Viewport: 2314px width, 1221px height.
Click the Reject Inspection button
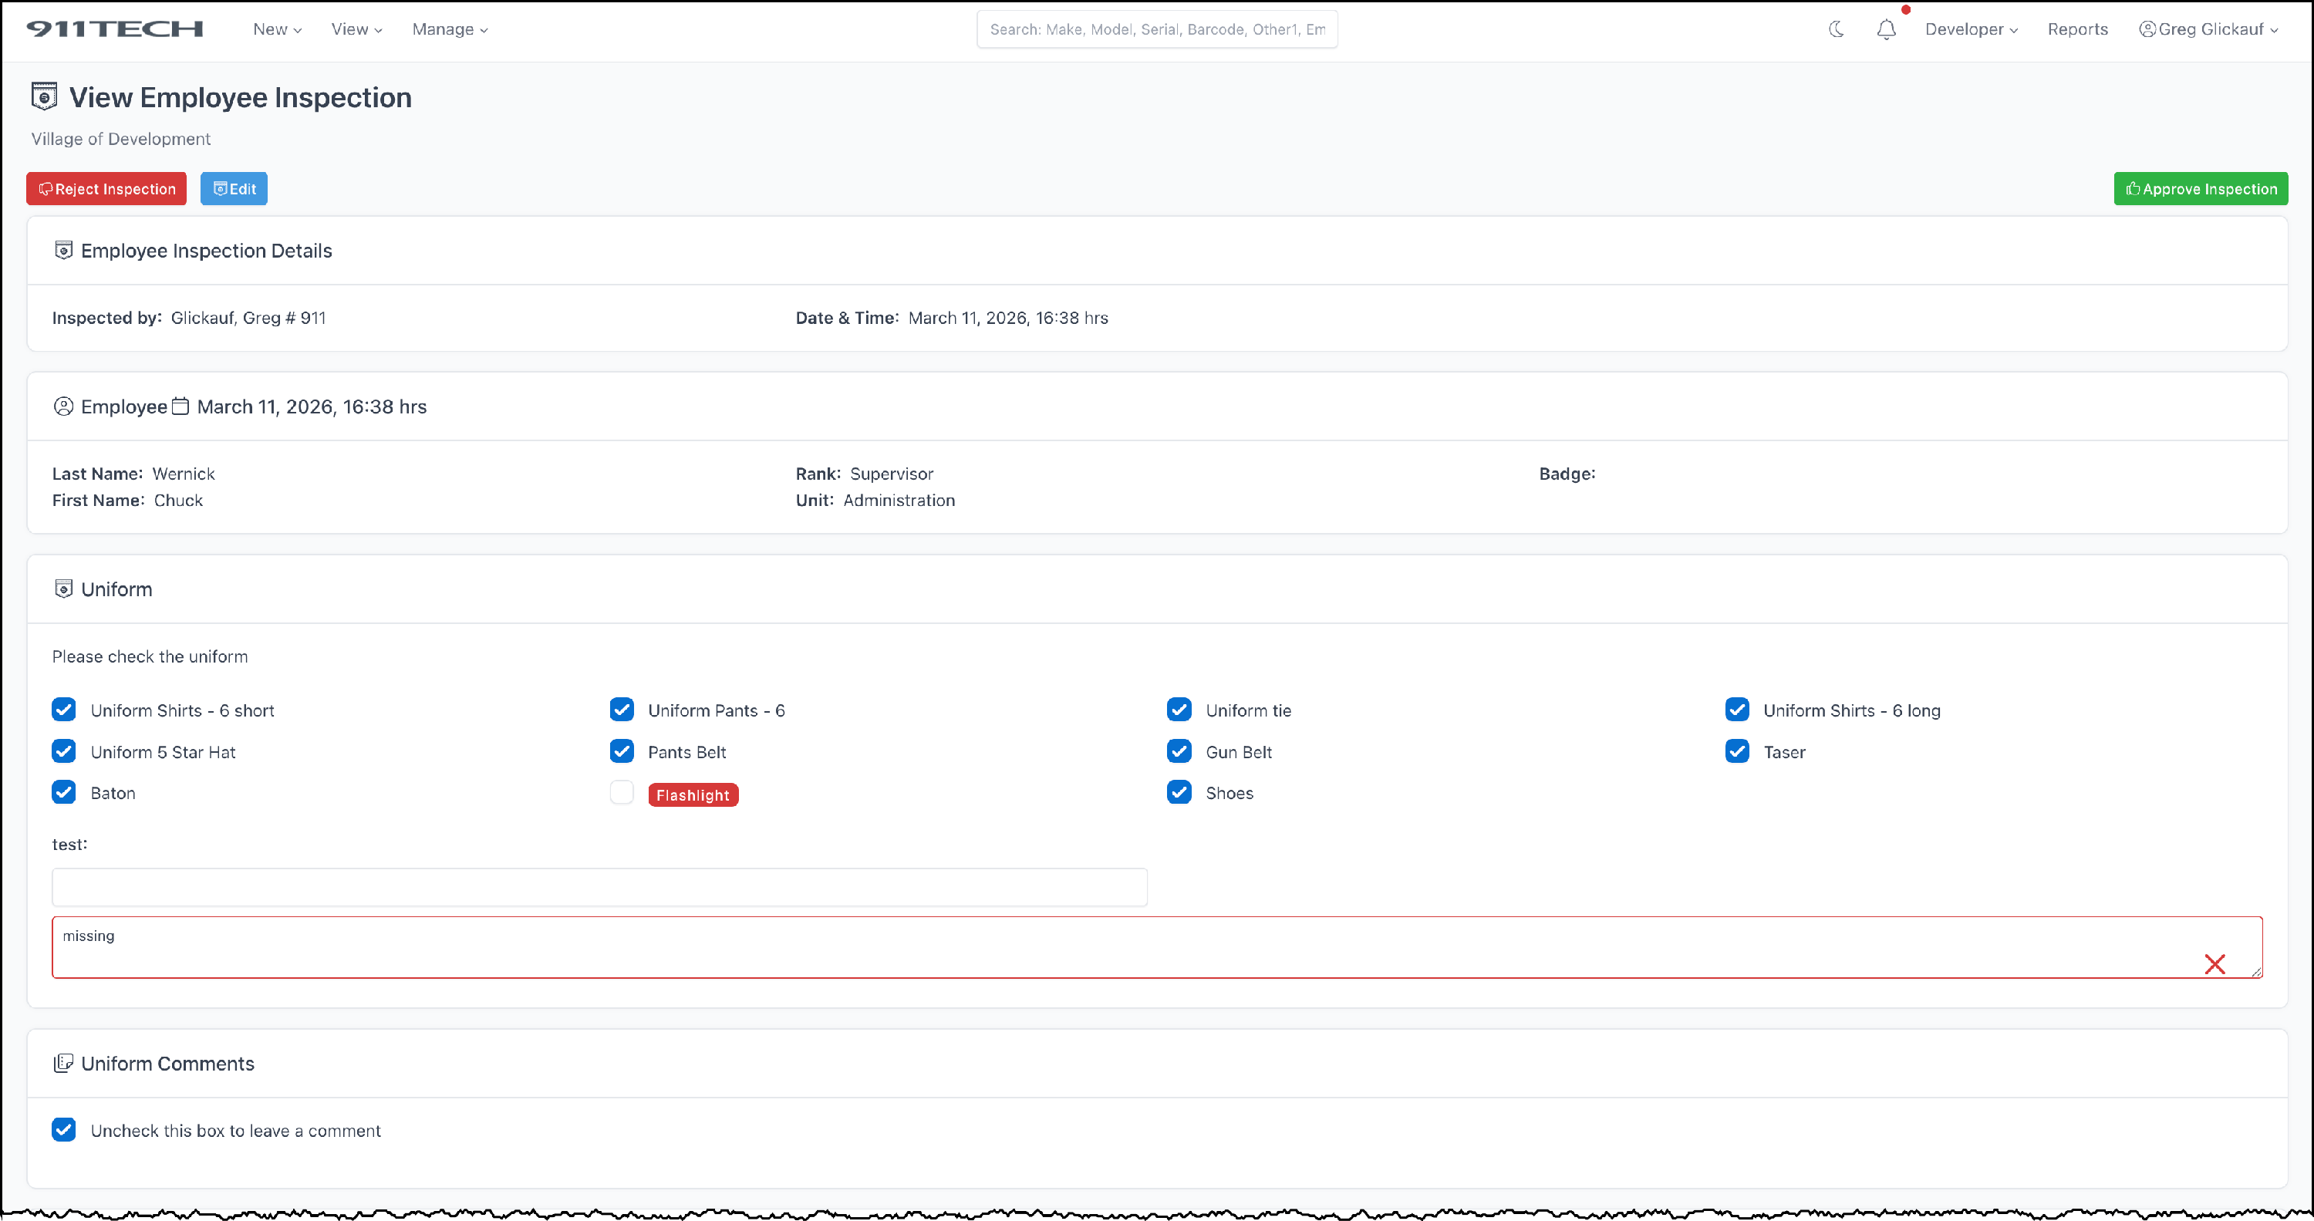click(106, 189)
